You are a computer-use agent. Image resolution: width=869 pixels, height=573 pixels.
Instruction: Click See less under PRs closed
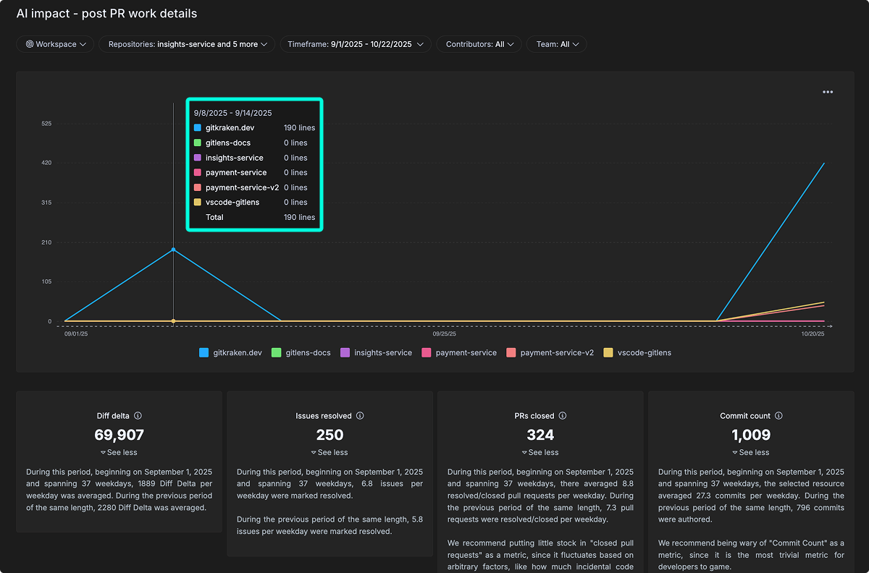coord(540,451)
